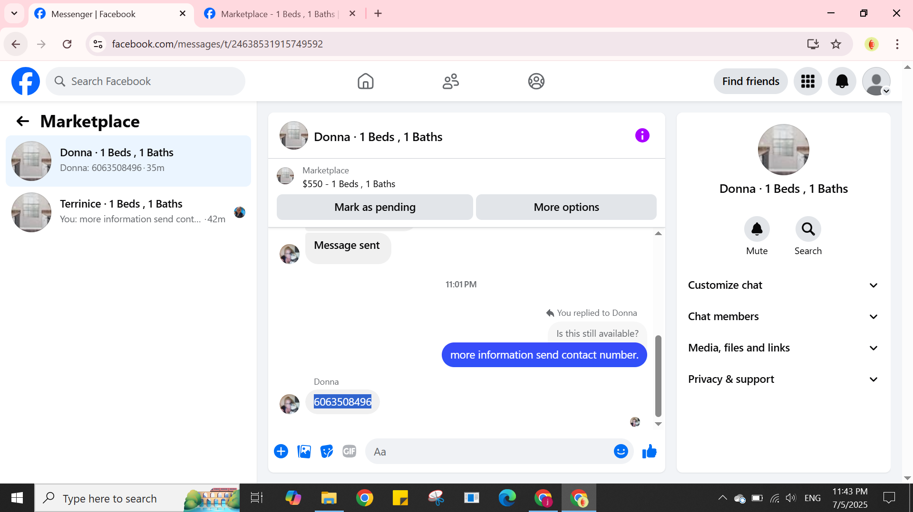This screenshot has width=913, height=512.
Task: Click the message input field Aa
Action: (x=489, y=452)
